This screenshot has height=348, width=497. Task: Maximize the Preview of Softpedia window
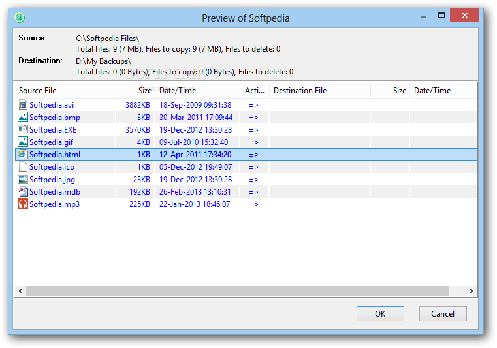tap(441, 15)
